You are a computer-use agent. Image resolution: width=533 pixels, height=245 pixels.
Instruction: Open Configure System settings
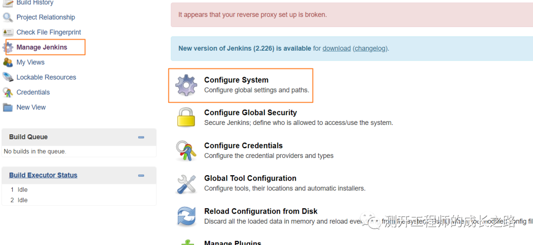(x=236, y=80)
